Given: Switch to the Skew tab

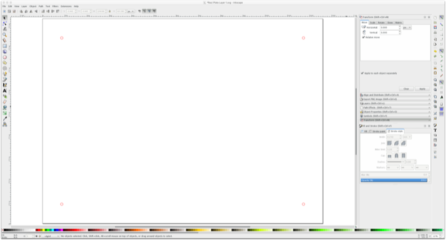Looking at the screenshot, I should (x=390, y=23).
